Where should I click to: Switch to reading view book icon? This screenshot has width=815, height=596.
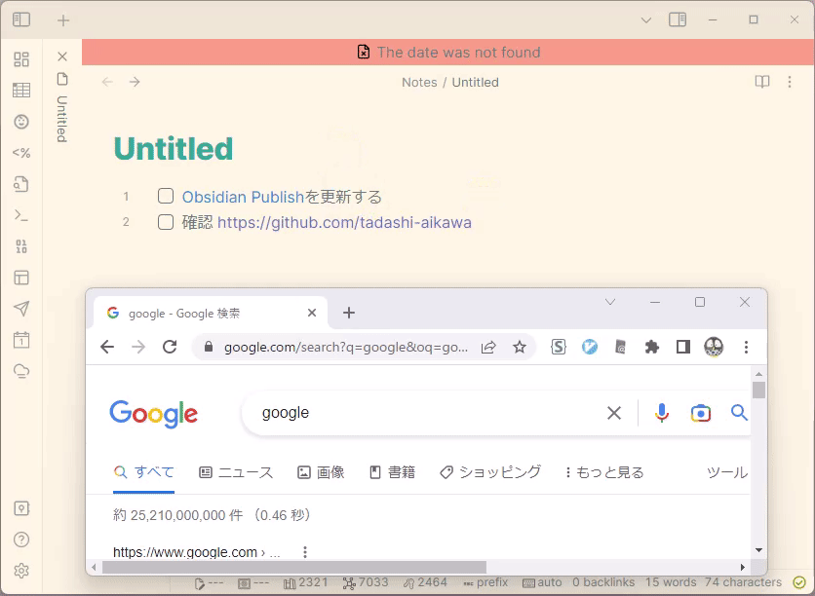tap(762, 82)
